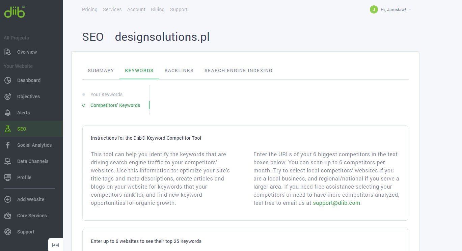Open Alerts in sidebar

pyautogui.click(x=24, y=113)
